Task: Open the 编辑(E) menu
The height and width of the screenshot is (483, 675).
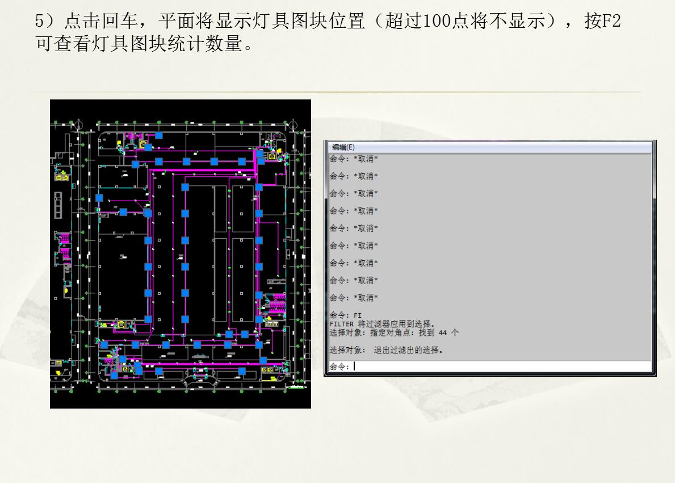Action: 343,147
